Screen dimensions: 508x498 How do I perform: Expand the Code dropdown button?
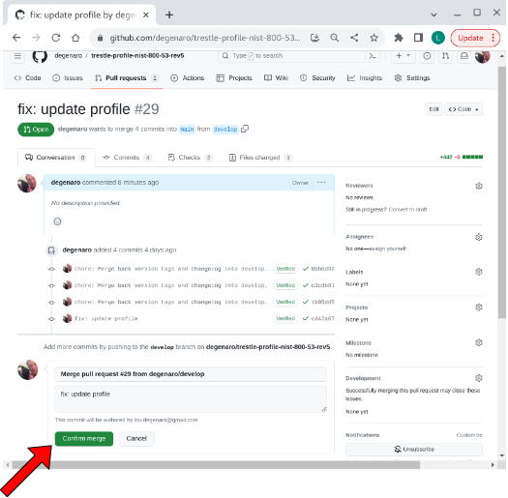[463, 109]
